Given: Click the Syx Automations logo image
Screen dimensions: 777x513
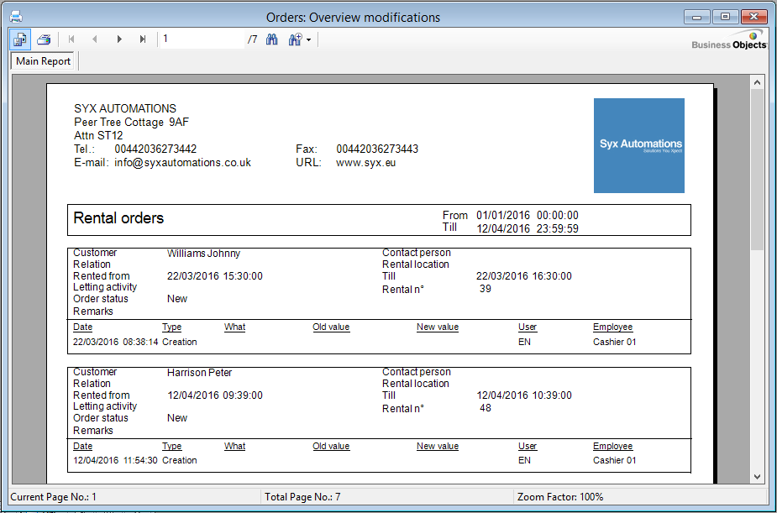Looking at the screenshot, I should [639, 145].
